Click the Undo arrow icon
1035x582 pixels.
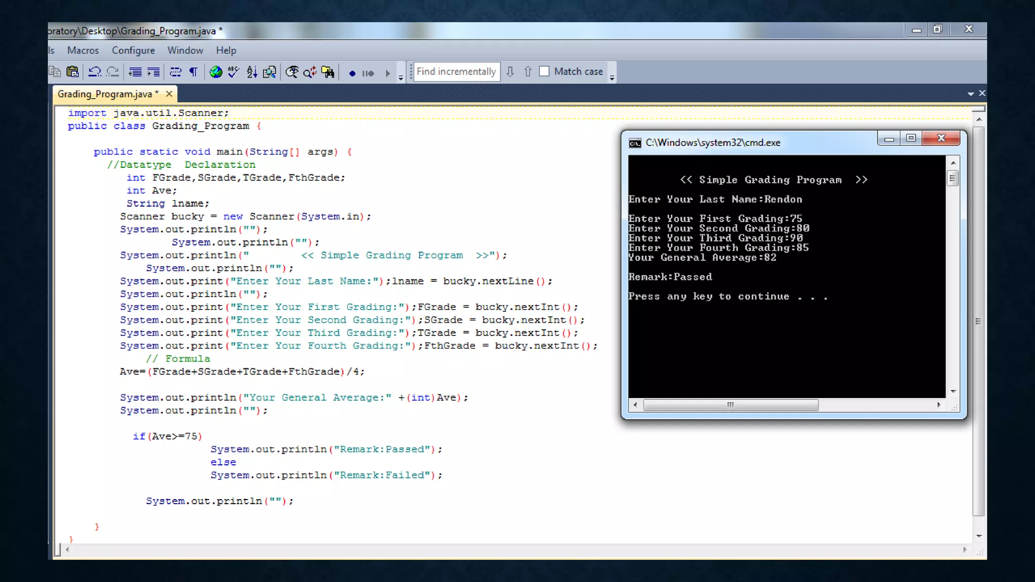tap(94, 72)
